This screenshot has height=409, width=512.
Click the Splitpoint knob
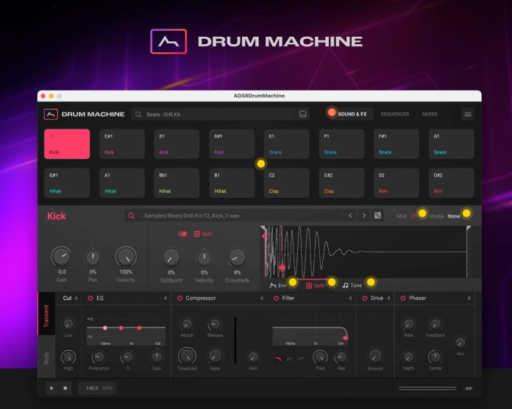(171, 257)
